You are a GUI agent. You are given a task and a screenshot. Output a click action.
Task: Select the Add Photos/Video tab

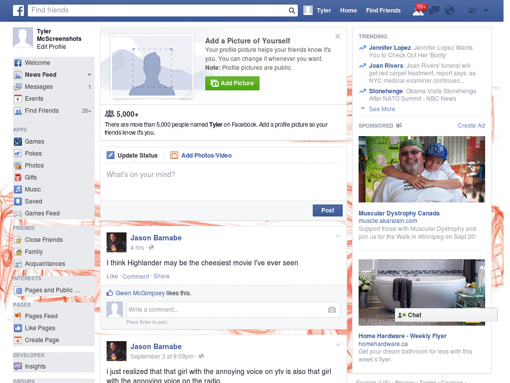[201, 156]
